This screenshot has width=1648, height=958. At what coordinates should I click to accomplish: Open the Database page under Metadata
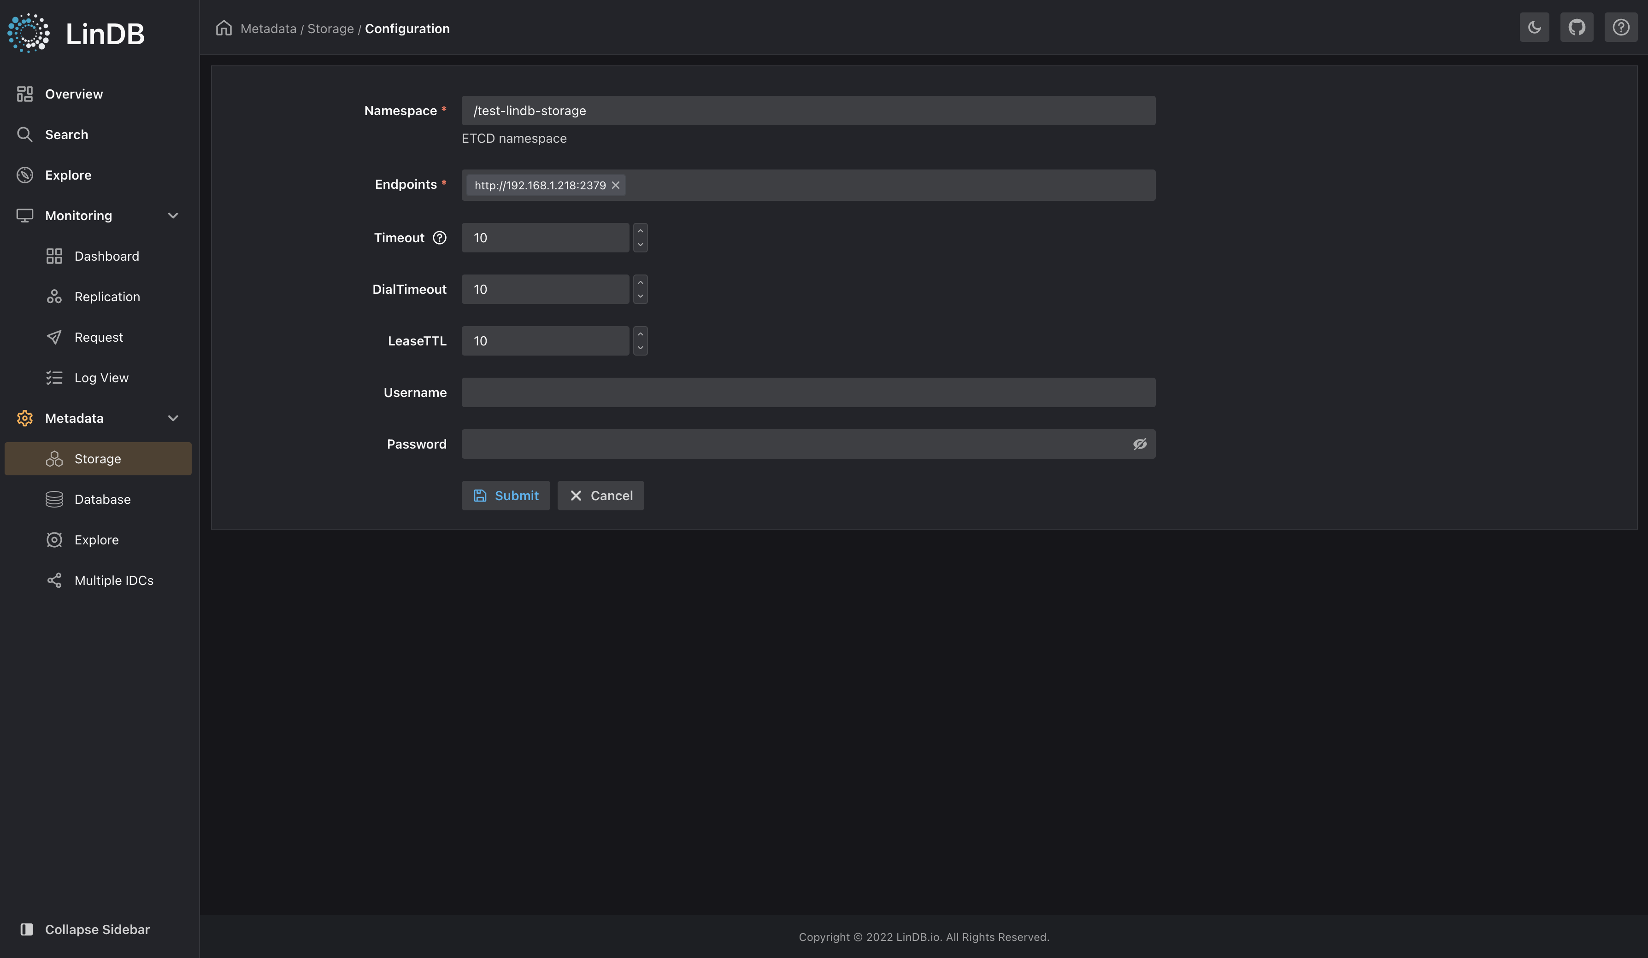(x=102, y=499)
